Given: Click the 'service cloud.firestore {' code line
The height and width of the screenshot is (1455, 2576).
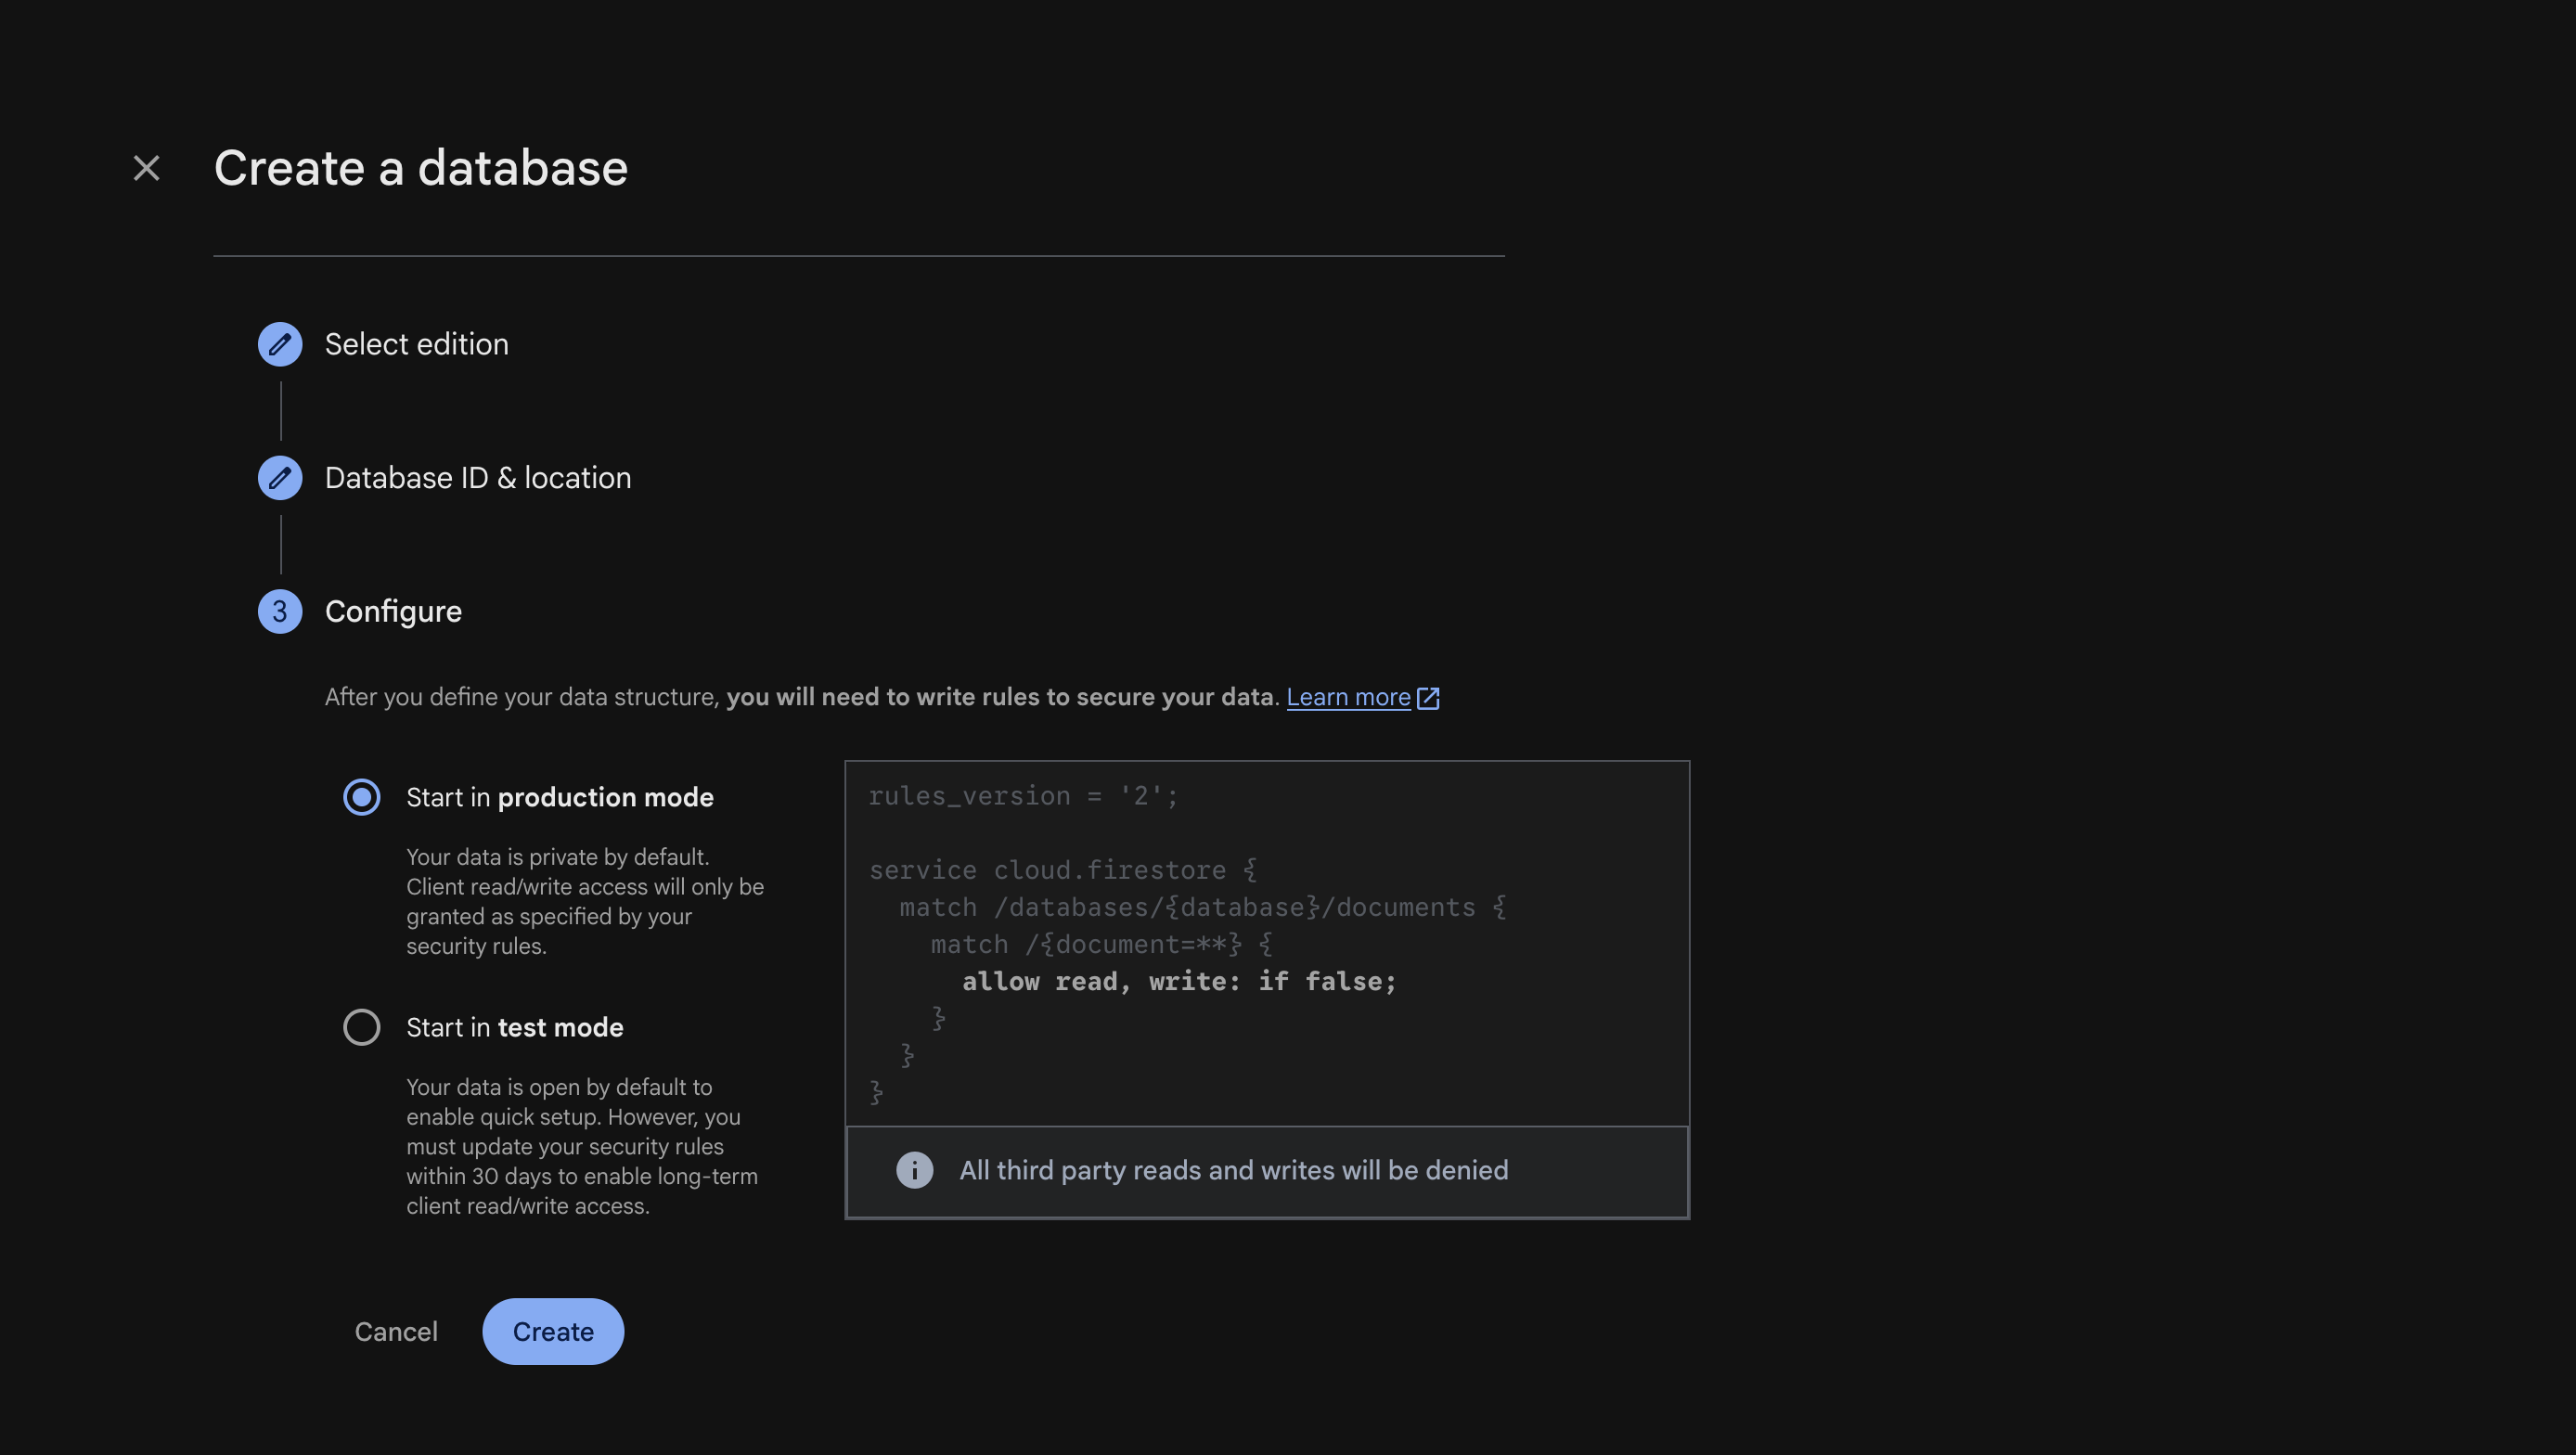Looking at the screenshot, I should [1062, 870].
